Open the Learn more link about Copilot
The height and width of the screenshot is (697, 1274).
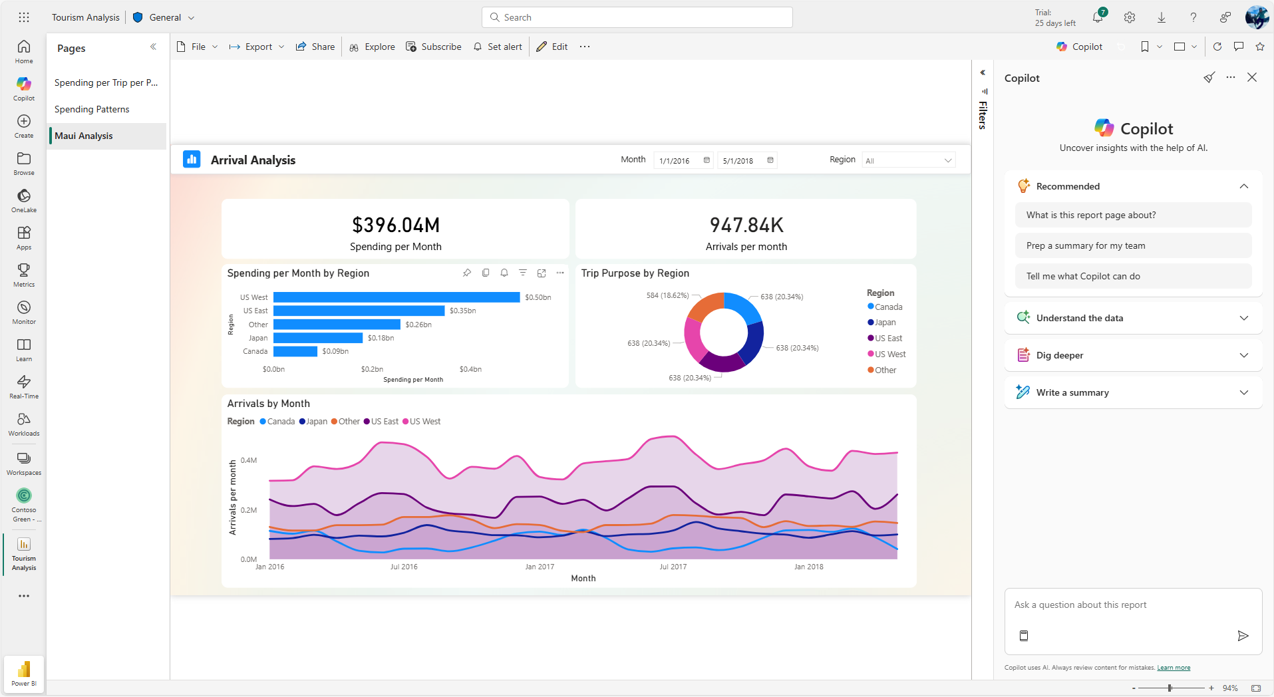(1174, 668)
